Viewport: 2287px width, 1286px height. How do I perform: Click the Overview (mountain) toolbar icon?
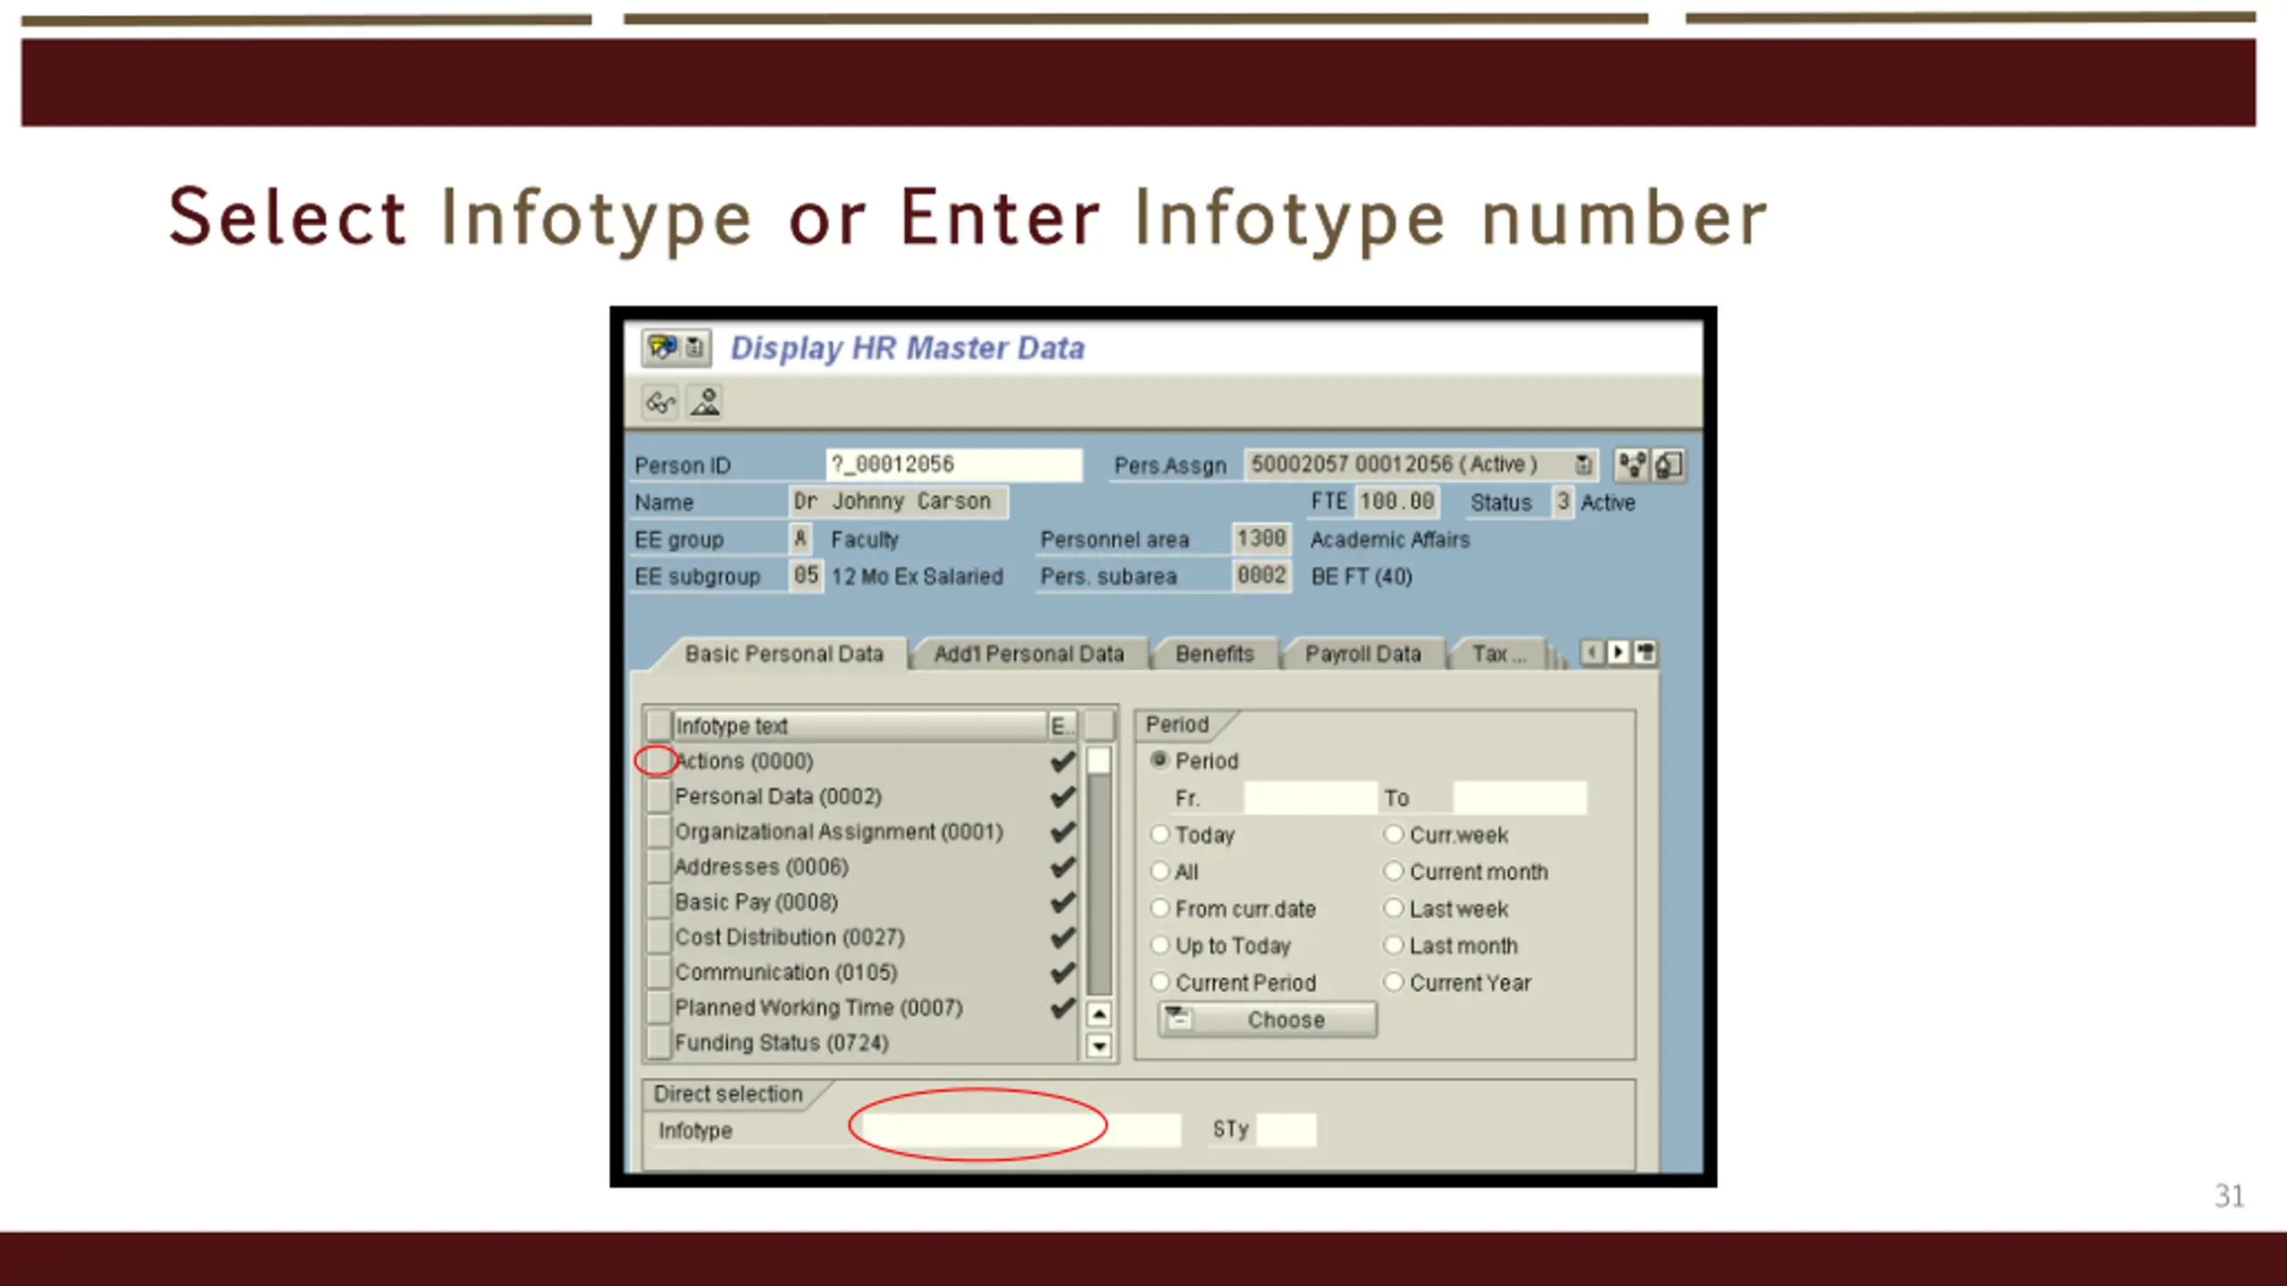pos(705,403)
